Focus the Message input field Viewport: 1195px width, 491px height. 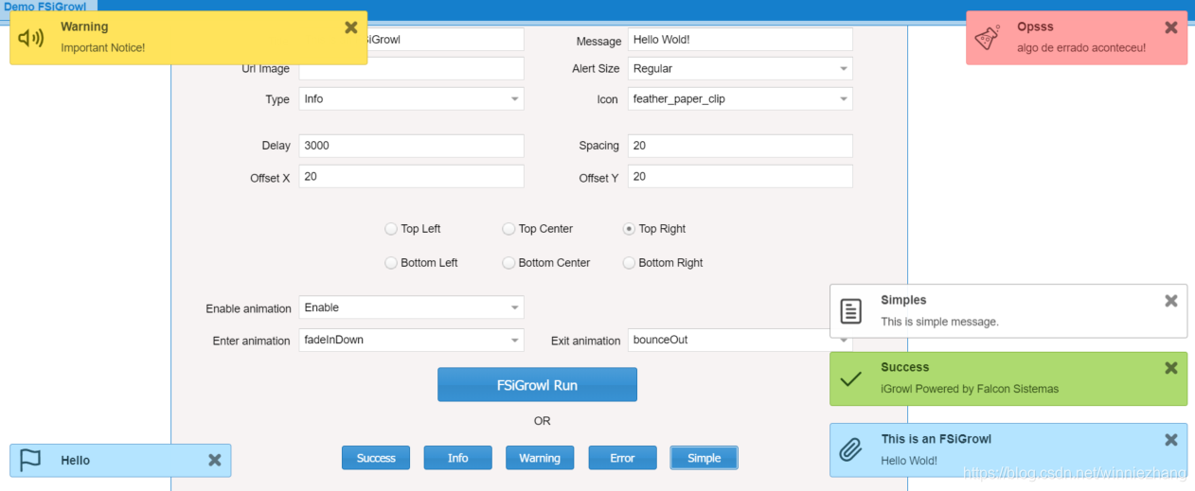[x=740, y=40]
